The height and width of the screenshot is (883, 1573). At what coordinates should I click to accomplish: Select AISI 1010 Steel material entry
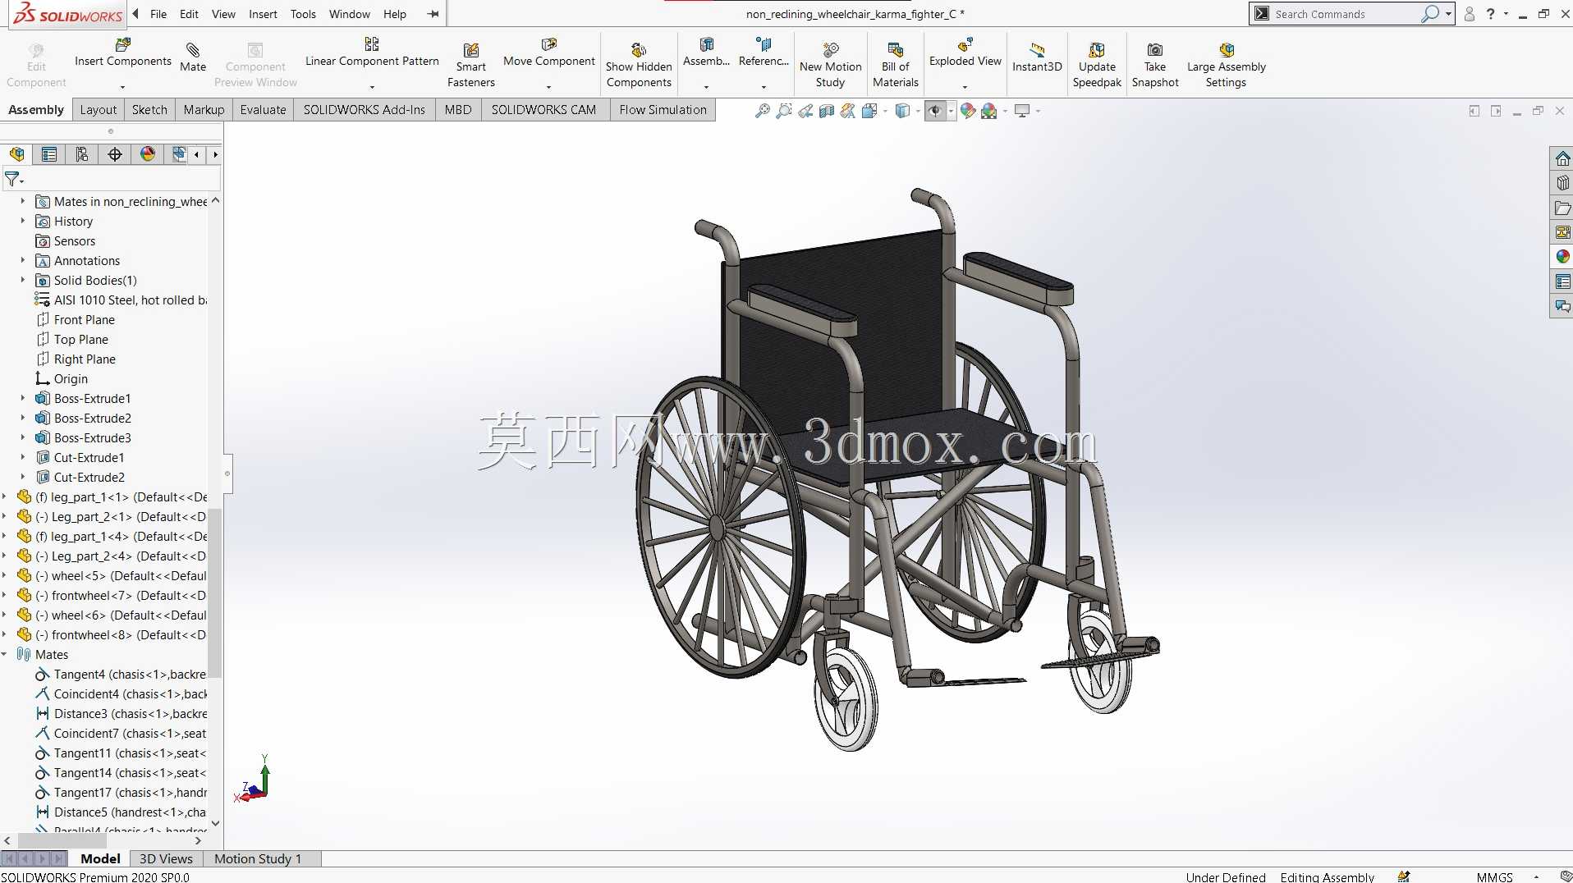pyautogui.click(x=130, y=300)
